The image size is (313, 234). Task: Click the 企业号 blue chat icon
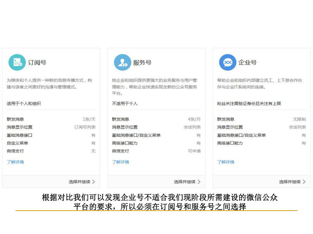[228, 62]
